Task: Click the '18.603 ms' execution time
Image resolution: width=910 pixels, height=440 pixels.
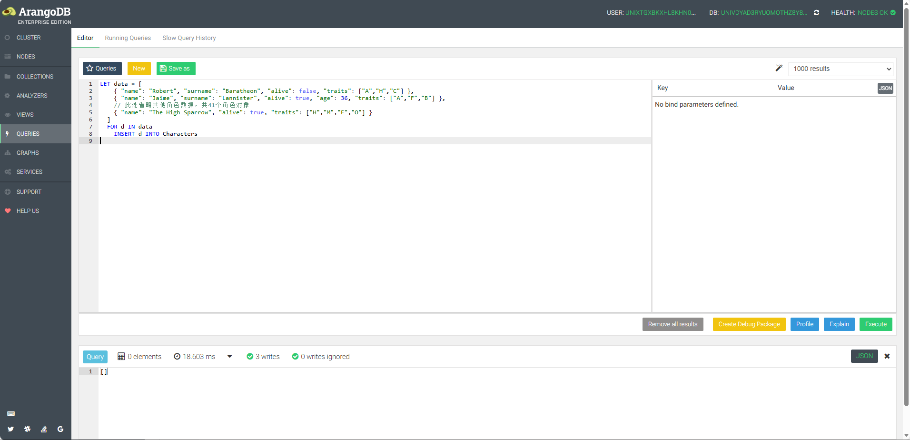Action: point(195,357)
